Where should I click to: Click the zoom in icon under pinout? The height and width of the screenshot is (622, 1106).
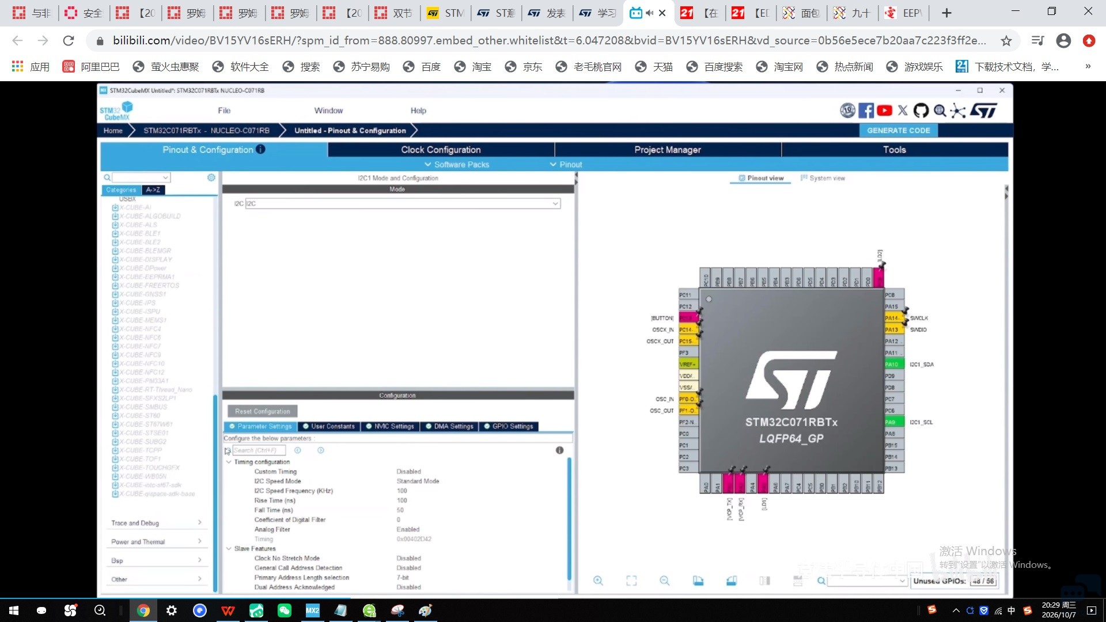coord(598,581)
